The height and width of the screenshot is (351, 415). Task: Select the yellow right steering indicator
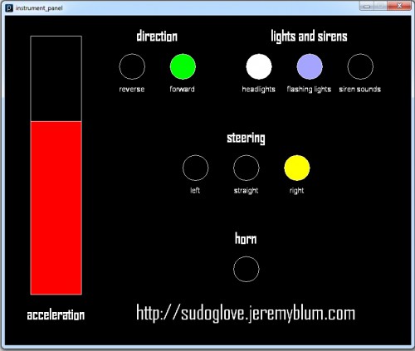point(297,168)
